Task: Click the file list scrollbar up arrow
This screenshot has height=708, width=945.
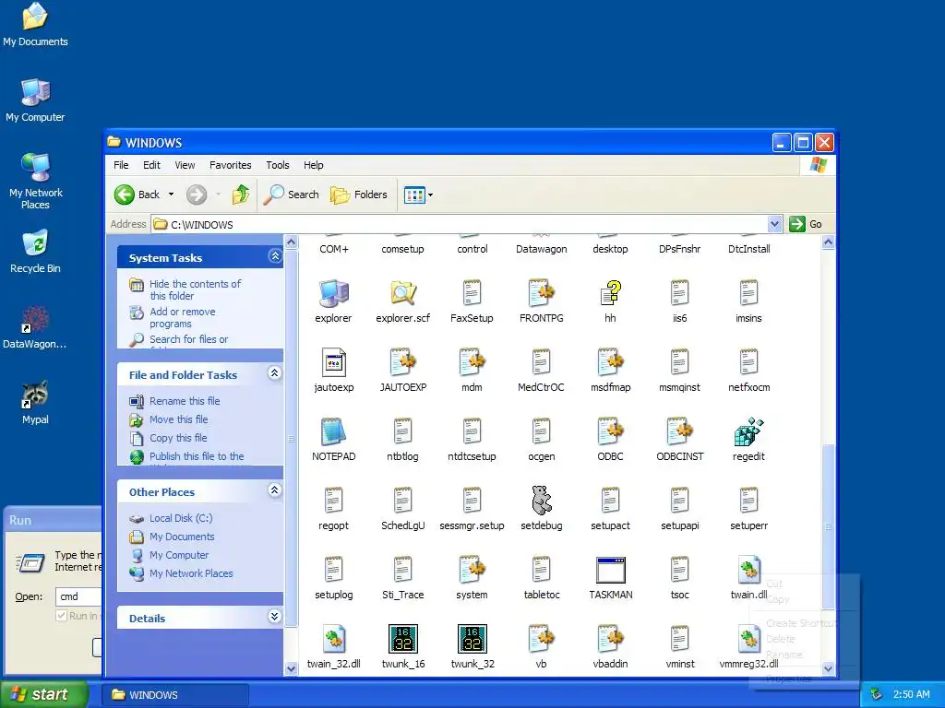Action: tap(828, 242)
